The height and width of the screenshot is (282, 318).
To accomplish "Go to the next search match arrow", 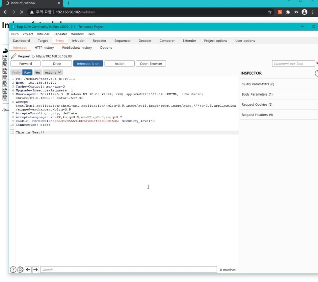I will [36, 269].
